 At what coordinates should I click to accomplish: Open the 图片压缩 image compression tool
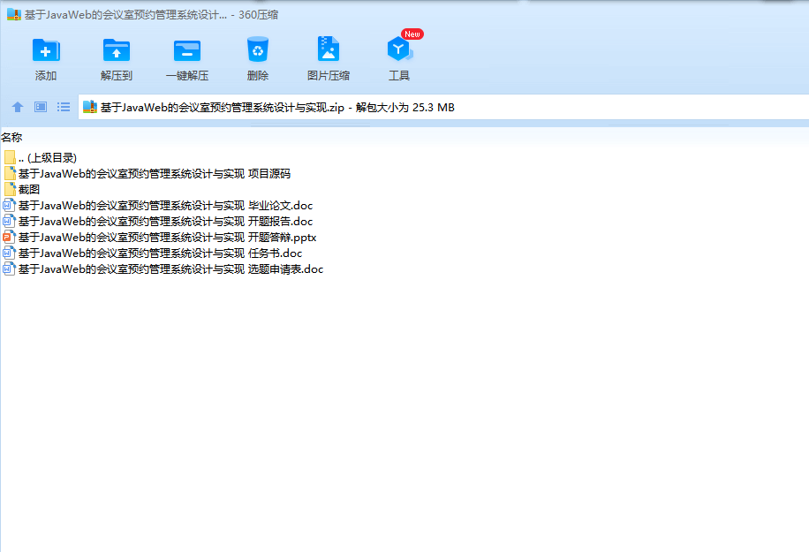tap(329, 49)
